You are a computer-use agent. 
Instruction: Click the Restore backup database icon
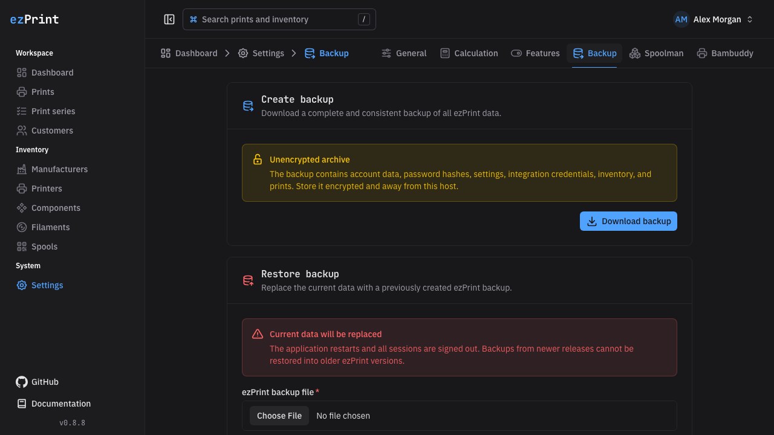tap(248, 280)
